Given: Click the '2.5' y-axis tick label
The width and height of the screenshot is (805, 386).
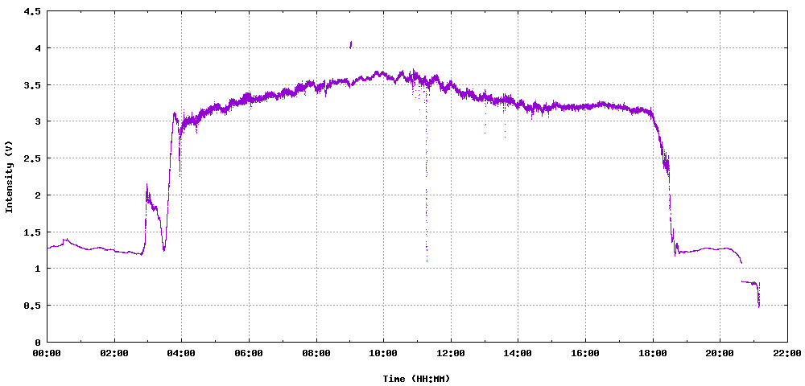Looking at the screenshot, I should pos(32,158).
